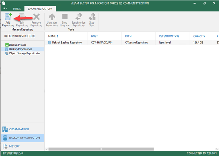Click the CGY-HVBACKUP01 host cell

102,43
